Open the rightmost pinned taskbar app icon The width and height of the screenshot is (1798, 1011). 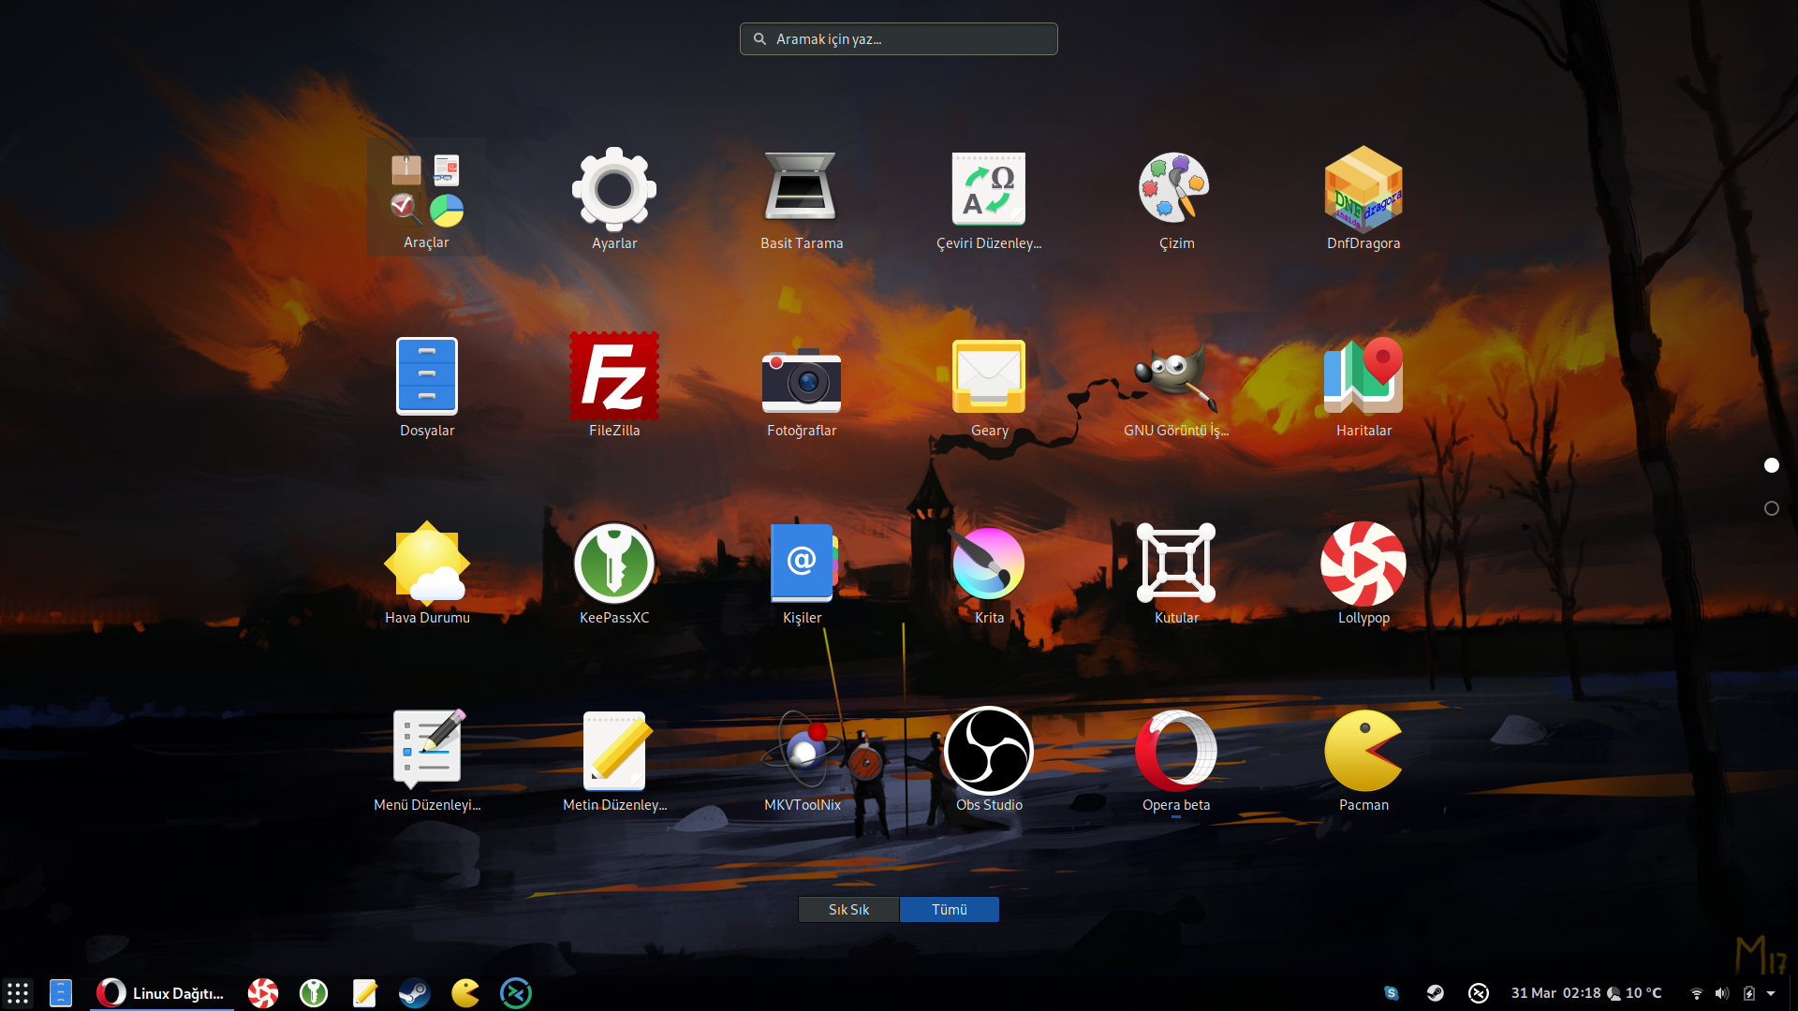pos(516,992)
